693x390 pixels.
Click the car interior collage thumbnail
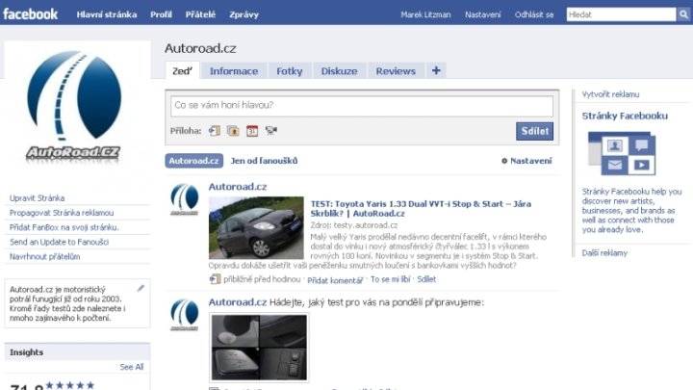pos(259,348)
